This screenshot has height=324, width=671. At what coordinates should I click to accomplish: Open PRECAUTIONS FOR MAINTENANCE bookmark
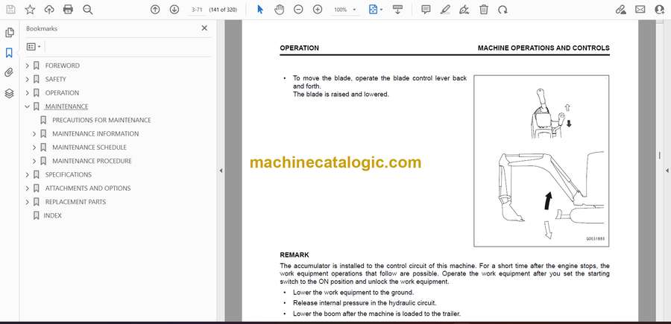(101, 120)
